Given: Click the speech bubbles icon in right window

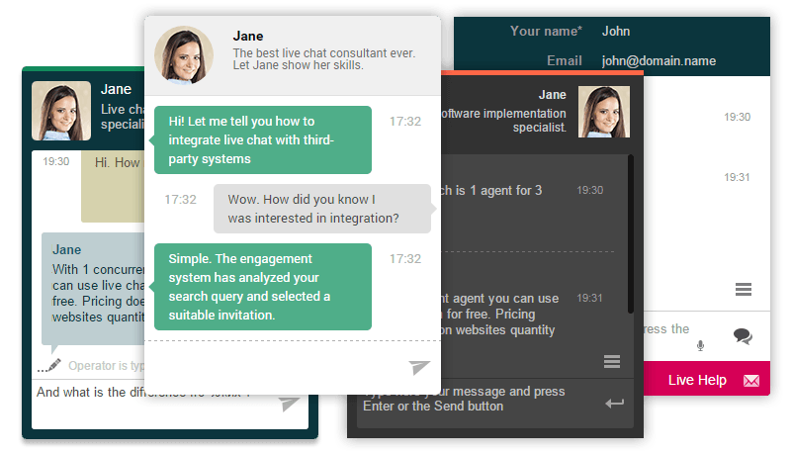Looking at the screenshot, I should pyautogui.click(x=743, y=336).
